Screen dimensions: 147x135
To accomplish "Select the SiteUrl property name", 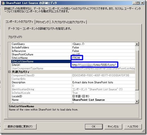I will coord(16,65).
